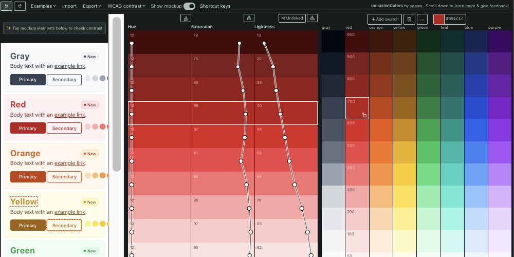Click the smoothing icon above Hue column
Screen dimensions: 514x257
(186, 18)
